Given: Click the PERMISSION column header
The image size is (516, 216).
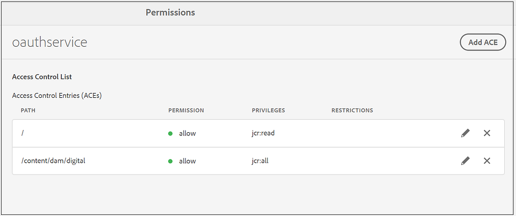Looking at the screenshot, I should click(186, 111).
